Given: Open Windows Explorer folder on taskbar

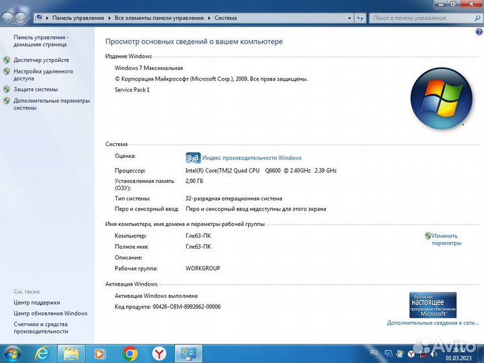Looking at the screenshot, I should pyautogui.click(x=71, y=354).
